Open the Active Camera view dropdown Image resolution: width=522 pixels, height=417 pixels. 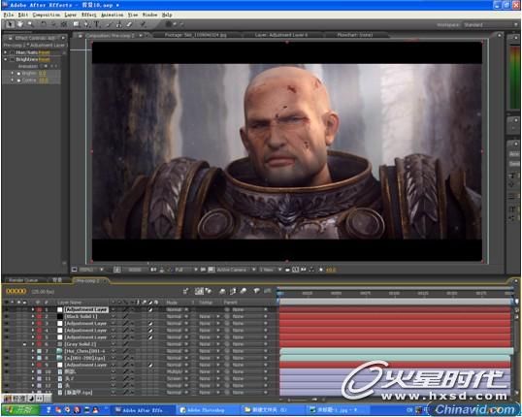[x=236, y=270]
